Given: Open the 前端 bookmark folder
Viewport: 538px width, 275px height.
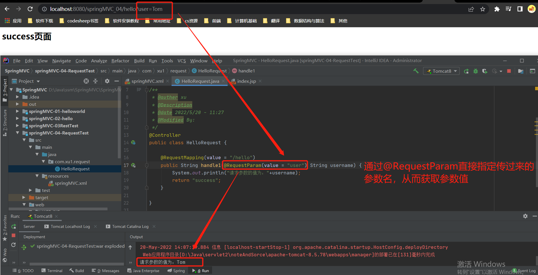Looking at the screenshot, I should pos(213,21).
